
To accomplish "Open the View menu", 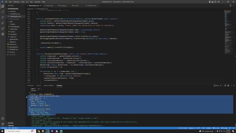I will pos(23,2).
